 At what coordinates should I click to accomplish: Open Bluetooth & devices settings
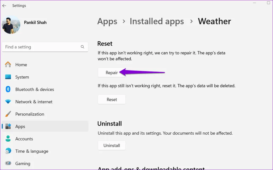pyautogui.click(x=35, y=89)
